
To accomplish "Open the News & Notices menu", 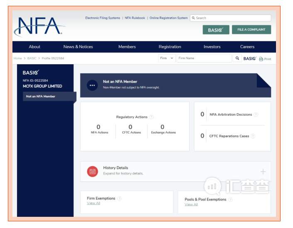I will [x=78, y=47].
